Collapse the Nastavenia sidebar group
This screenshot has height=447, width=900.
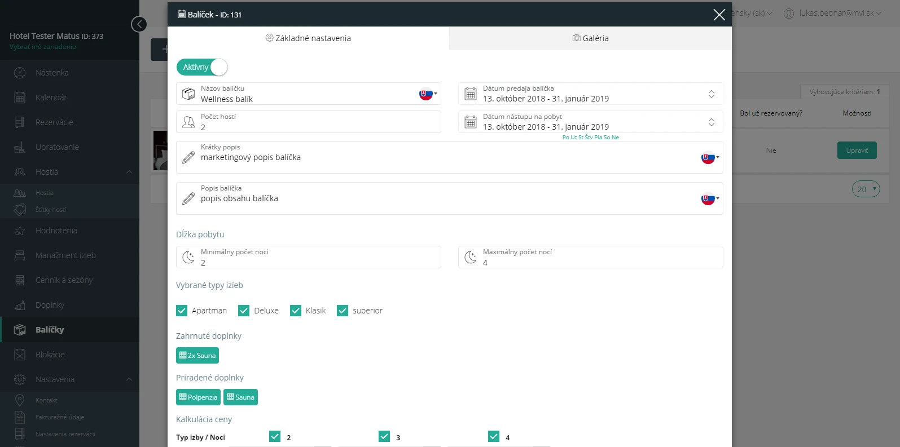coord(129,379)
